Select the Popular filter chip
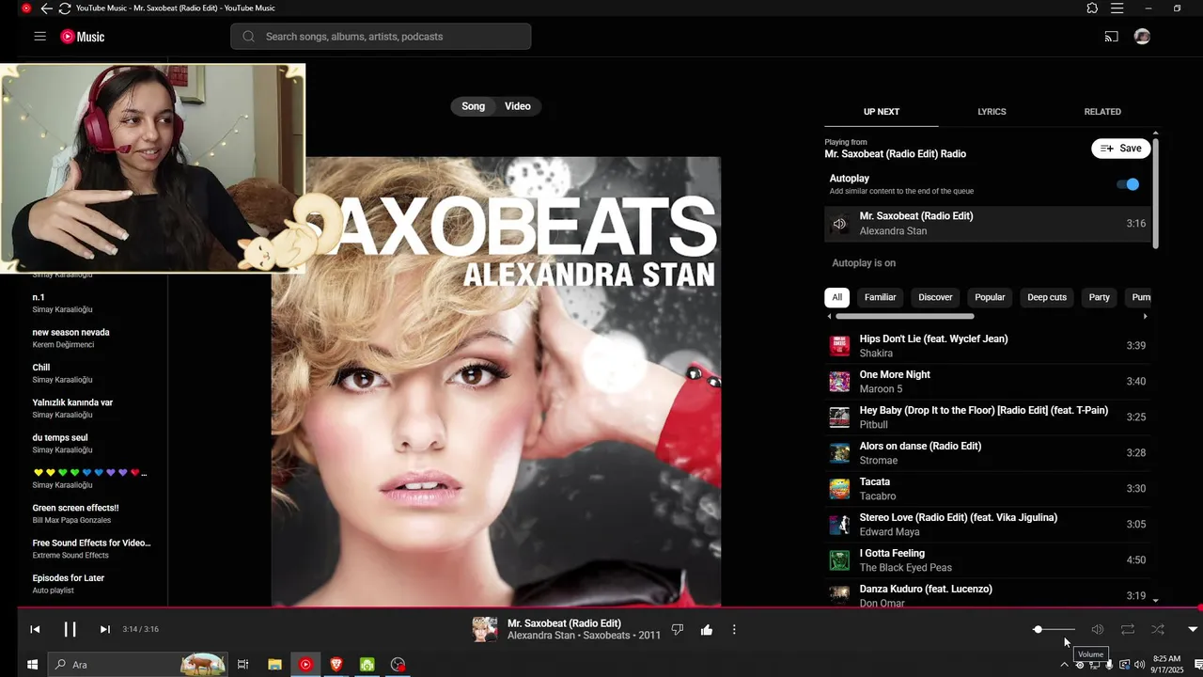 [990, 297]
